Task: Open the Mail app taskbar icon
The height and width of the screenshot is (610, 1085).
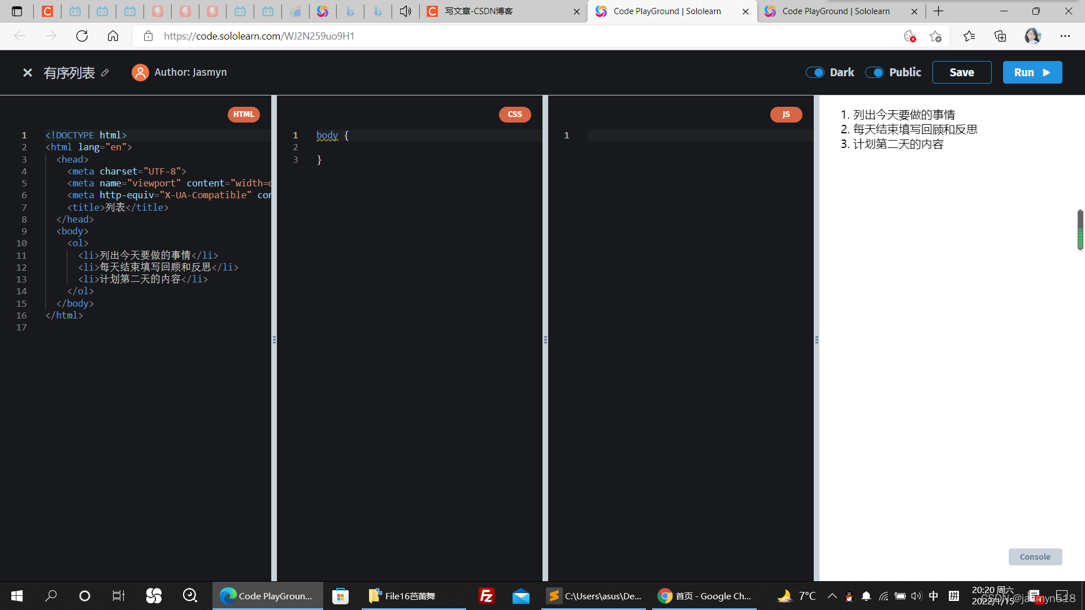Action: [520, 596]
